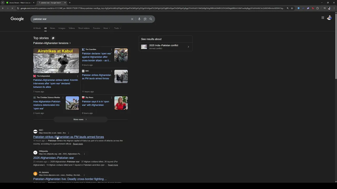Expand the Tools dropdown
This screenshot has height=189, width=337.
click(117, 28)
